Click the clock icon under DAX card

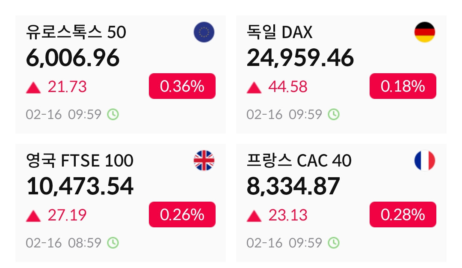[333, 114]
